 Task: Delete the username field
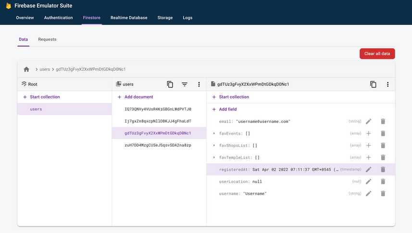pyautogui.click(x=383, y=194)
